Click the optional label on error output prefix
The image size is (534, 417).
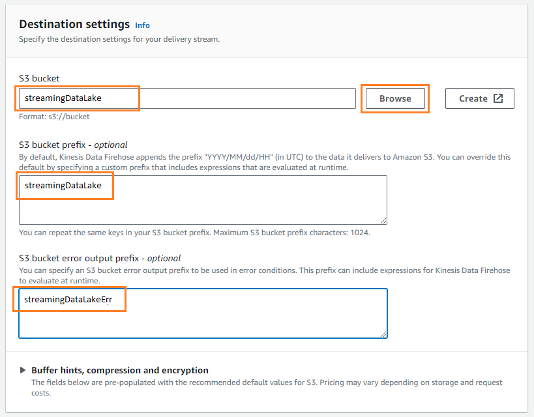coord(164,258)
